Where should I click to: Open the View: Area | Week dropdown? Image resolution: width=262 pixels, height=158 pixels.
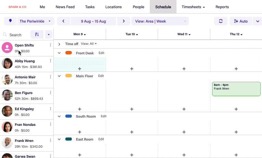[160, 21]
